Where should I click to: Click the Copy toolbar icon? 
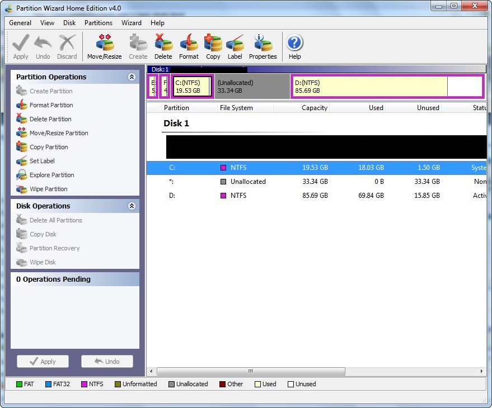213,43
